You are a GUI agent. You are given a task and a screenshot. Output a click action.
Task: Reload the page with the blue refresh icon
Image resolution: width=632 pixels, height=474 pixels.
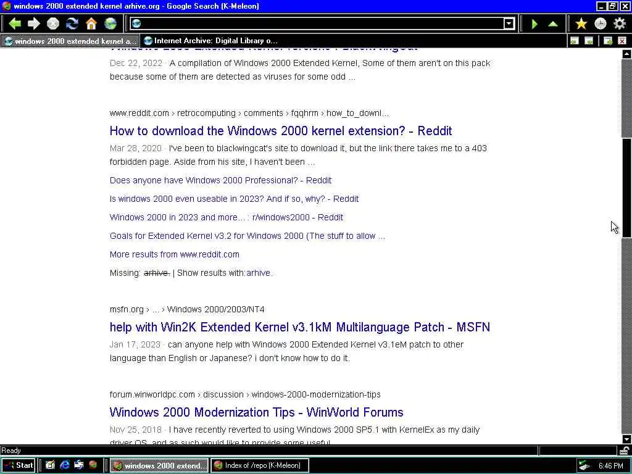72,24
